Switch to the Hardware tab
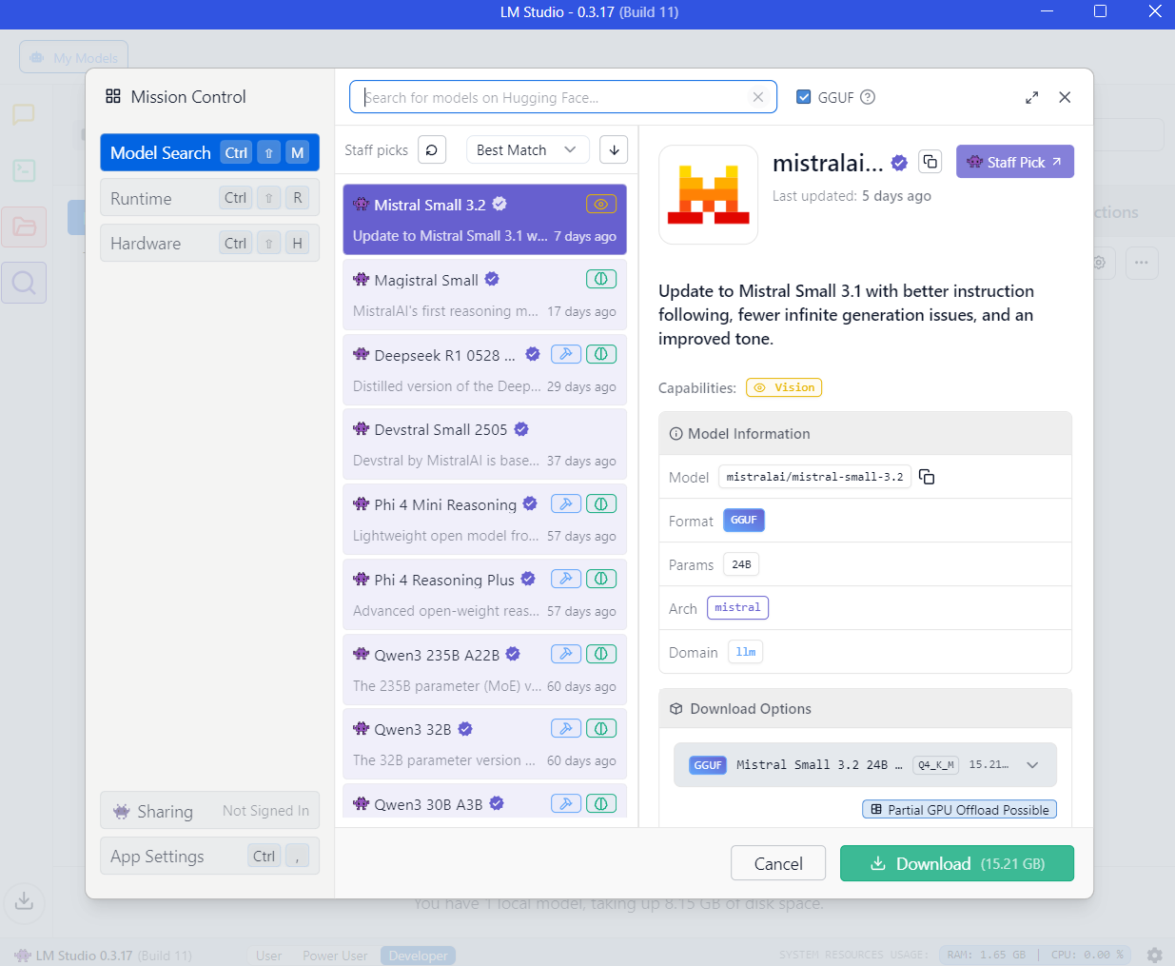 tap(209, 243)
